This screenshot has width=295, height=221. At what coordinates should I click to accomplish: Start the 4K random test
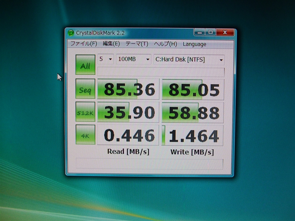coord(85,135)
